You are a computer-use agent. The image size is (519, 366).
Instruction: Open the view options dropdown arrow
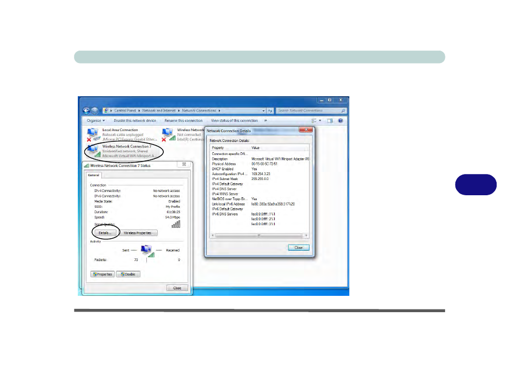point(320,121)
